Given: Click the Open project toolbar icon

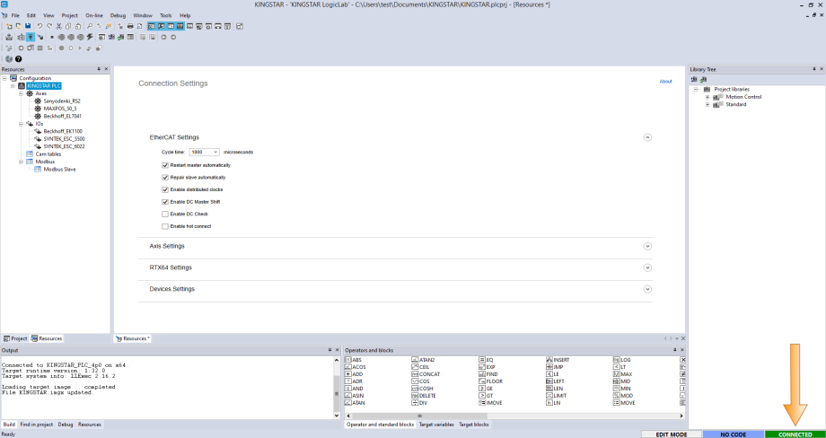Looking at the screenshot, I should point(19,26).
